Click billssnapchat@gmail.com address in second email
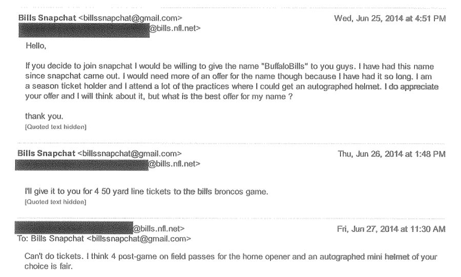The width and height of the screenshot is (461, 277). 130,154
